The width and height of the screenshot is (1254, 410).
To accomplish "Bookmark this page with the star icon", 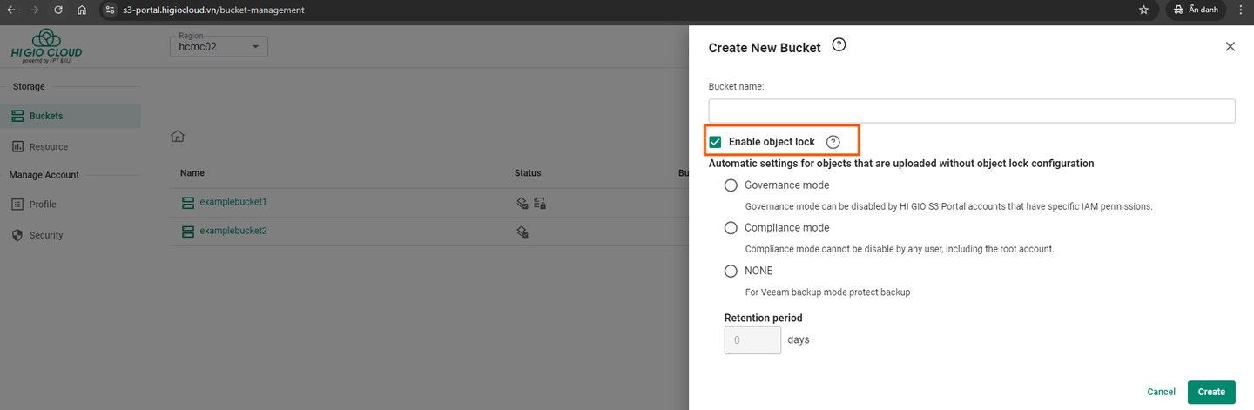I will click(x=1143, y=10).
